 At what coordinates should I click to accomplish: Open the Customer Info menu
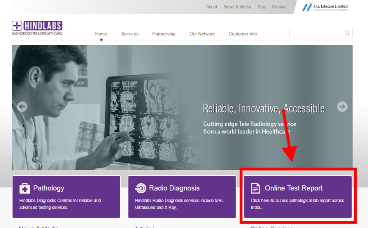242,34
